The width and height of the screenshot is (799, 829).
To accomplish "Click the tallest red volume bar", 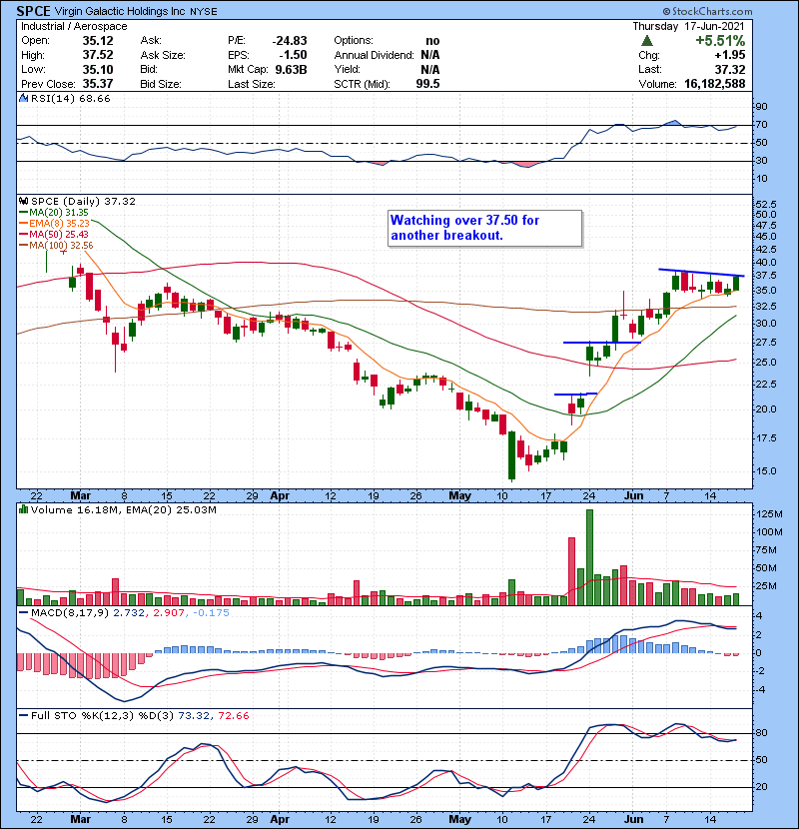I will [x=571, y=571].
